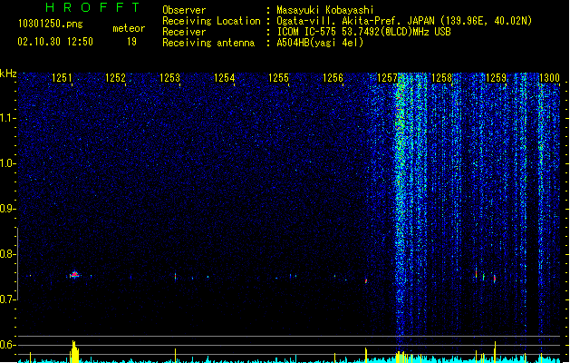Click the tall yellow amplitude peak near 1251
Screen dimensions: 570x363
point(75,351)
